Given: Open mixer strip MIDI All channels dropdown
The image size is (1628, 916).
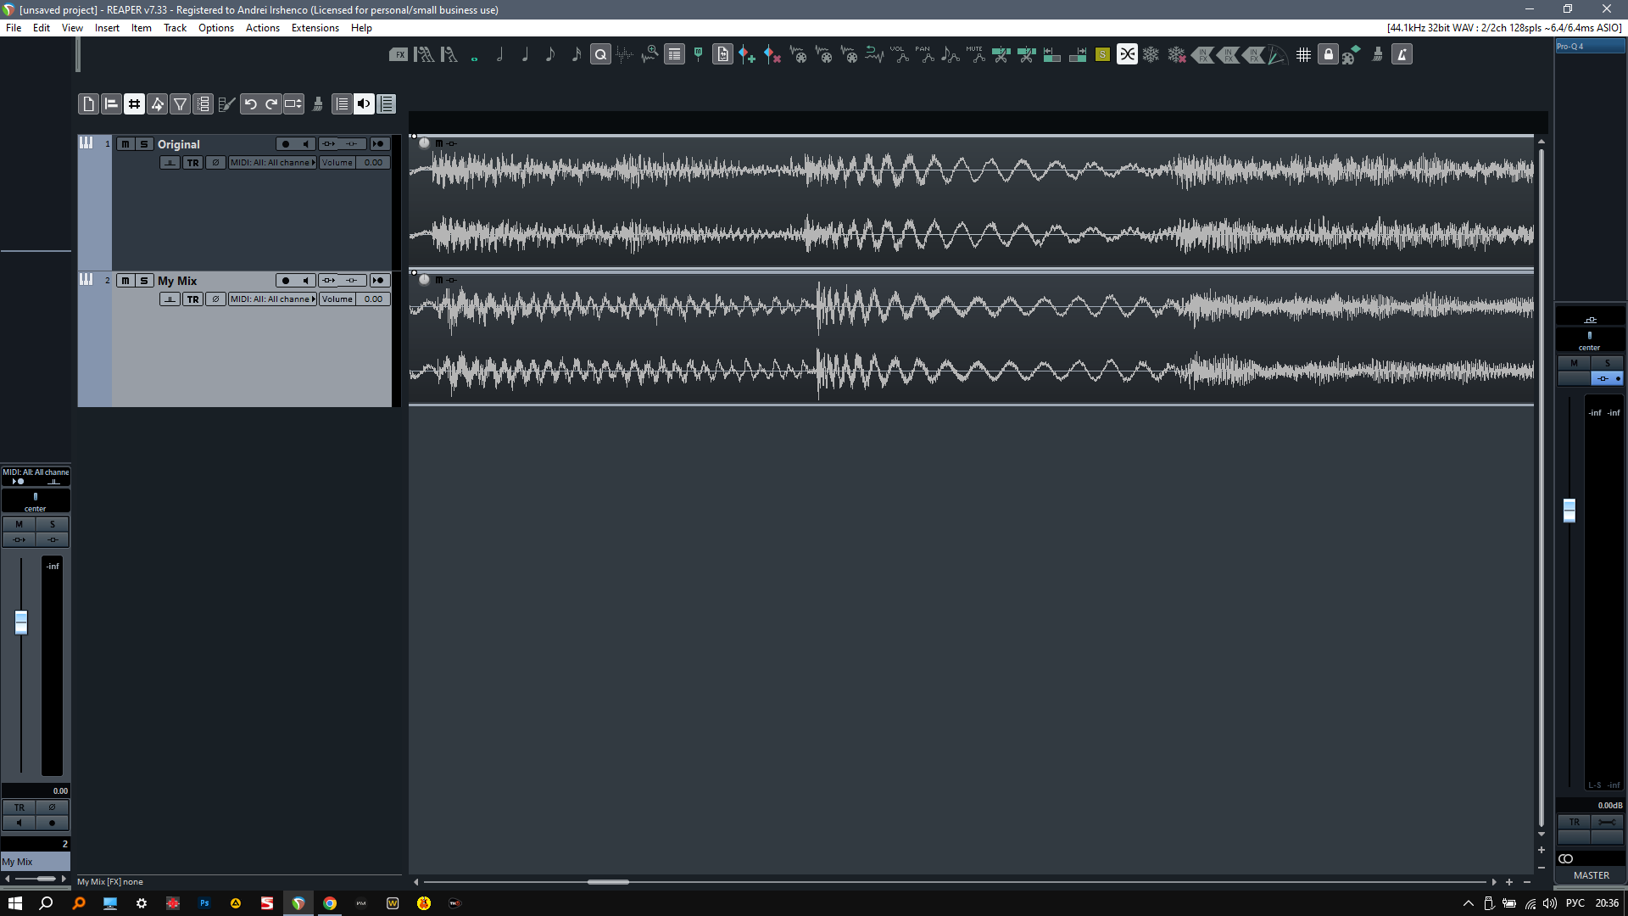Looking at the screenshot, I should (x=36, y=472).
